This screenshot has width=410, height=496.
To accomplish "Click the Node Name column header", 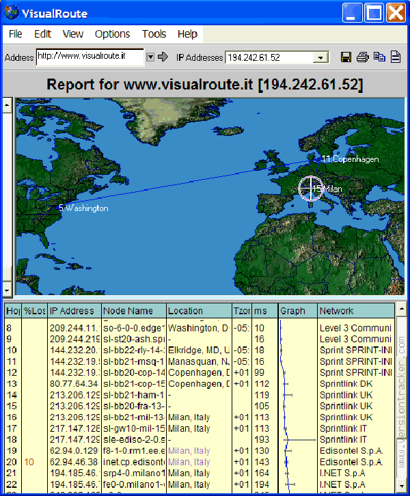I will (133, 311).
